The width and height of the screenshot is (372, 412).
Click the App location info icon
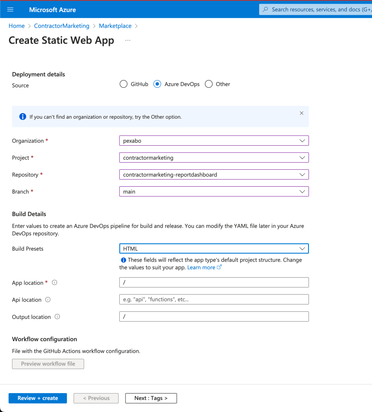(54, 282)
